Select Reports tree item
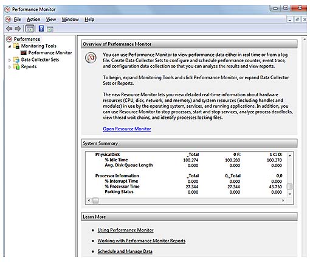The height and width of the screenshot is (262, 310). pos(29,66)
